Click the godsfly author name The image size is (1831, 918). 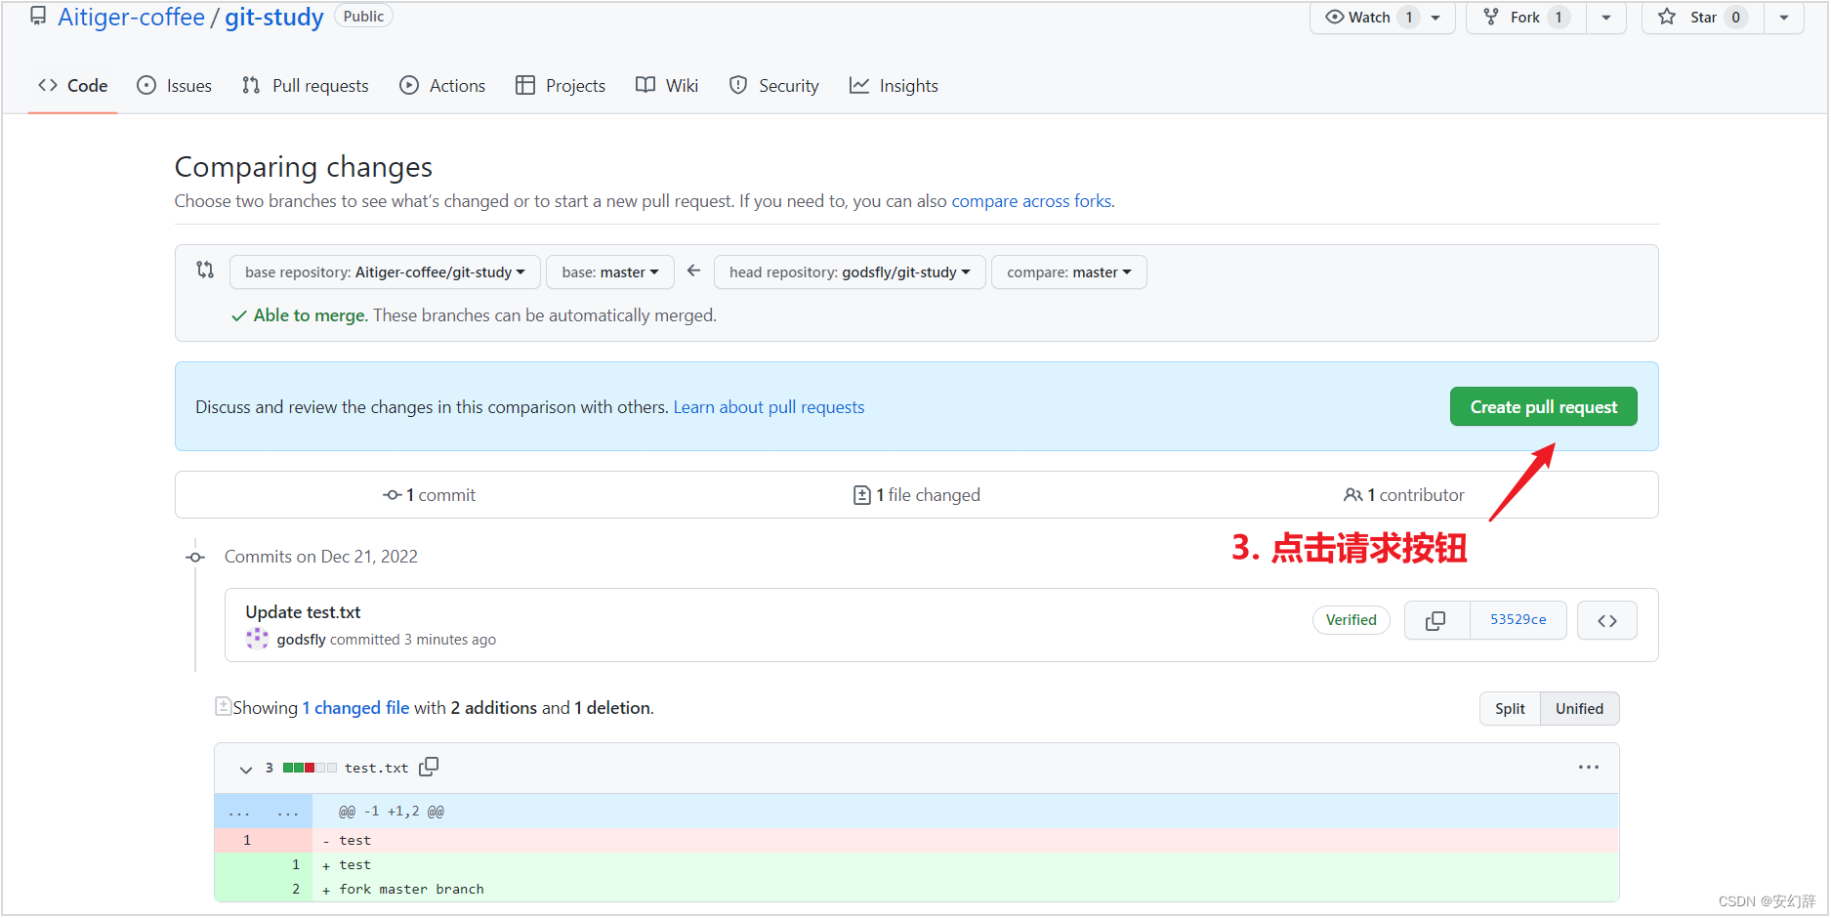(301, 640)
